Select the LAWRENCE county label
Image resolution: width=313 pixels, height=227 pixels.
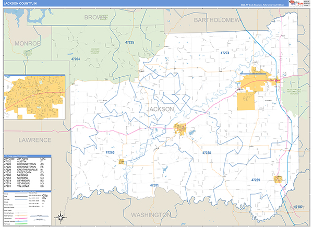[35, 140]
